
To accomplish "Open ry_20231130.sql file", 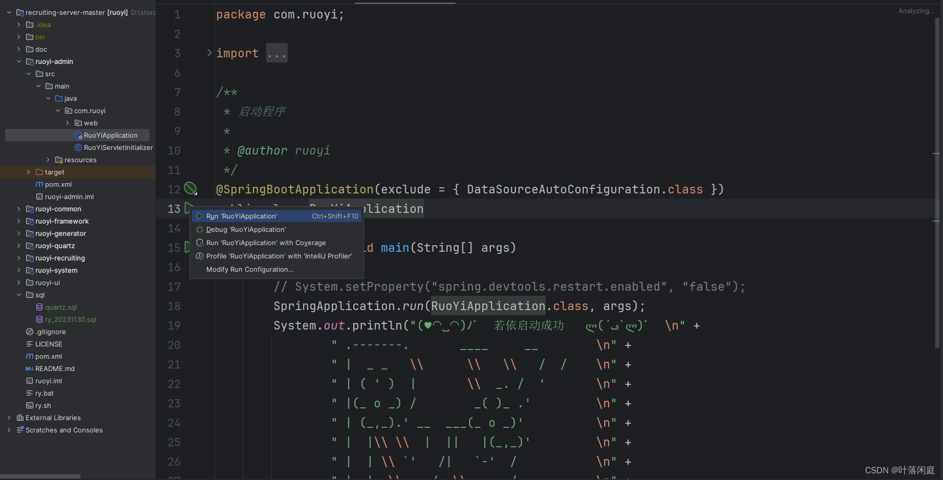I will click(x=71, y=319).
